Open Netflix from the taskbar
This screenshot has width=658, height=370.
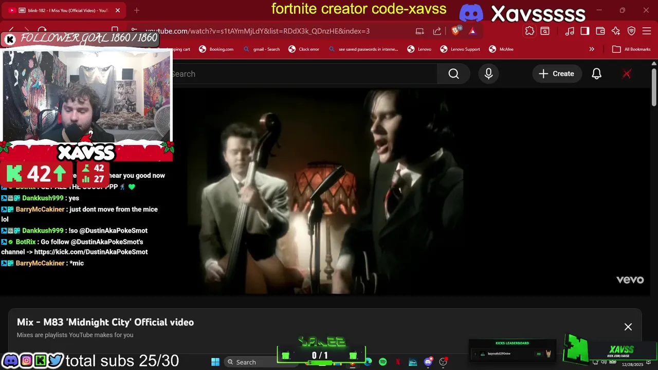pyautogui.click(x=398, y=362)
